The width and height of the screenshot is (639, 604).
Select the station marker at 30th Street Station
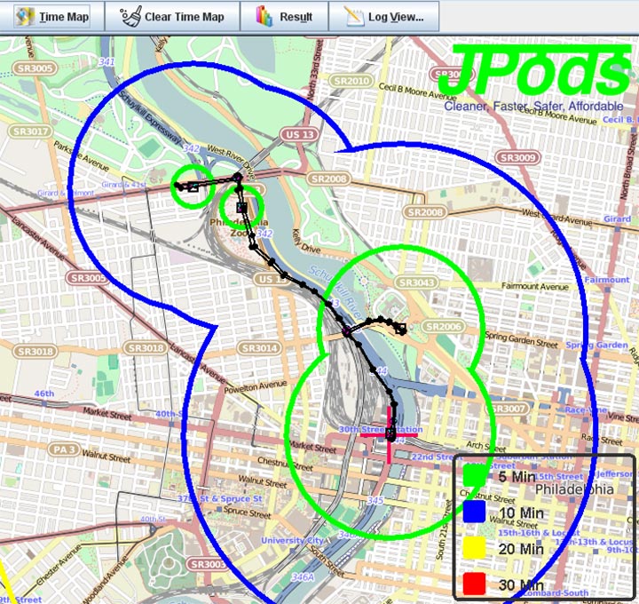coord(390,433)
